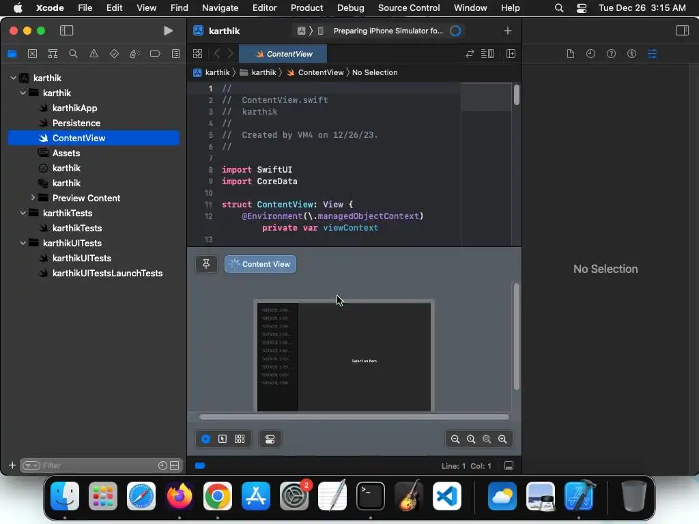Toggle the debug area panel

coord(509,465)
